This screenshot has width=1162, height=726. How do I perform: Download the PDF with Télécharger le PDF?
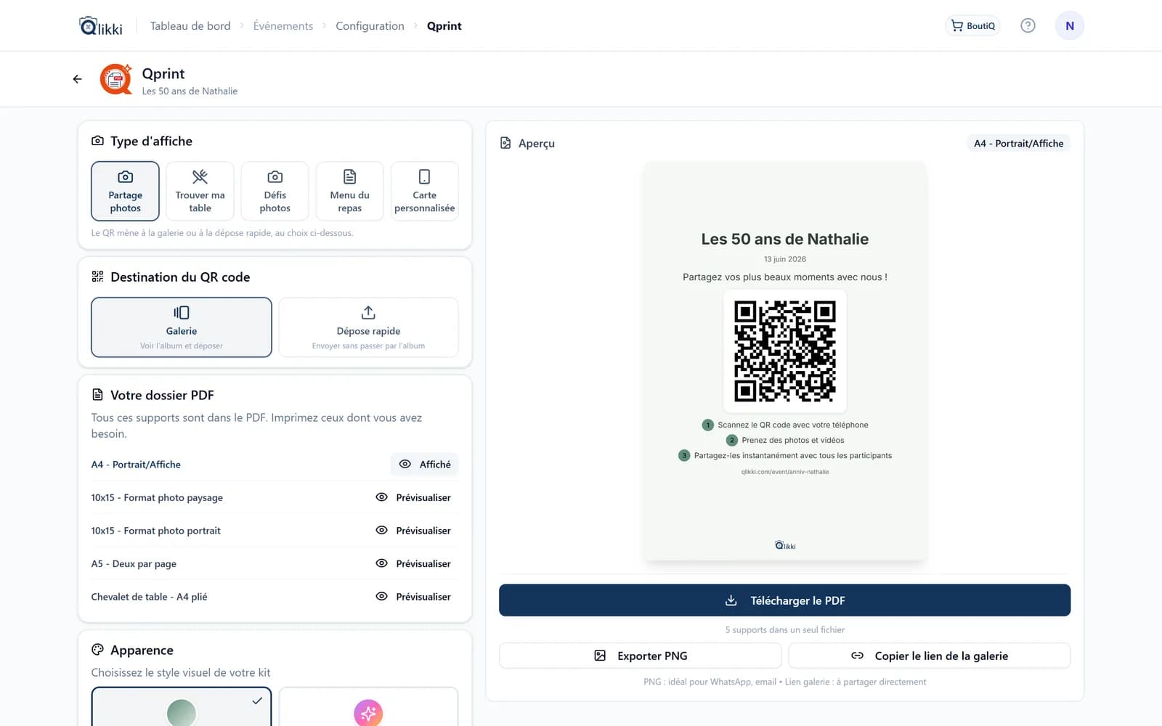[x=784, y=600]
